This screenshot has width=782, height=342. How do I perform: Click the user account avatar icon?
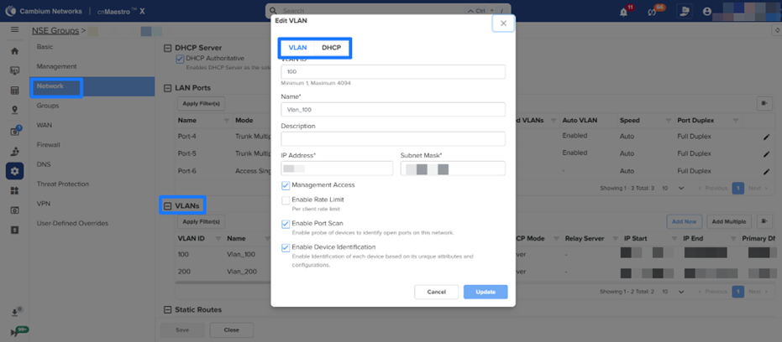706,12
